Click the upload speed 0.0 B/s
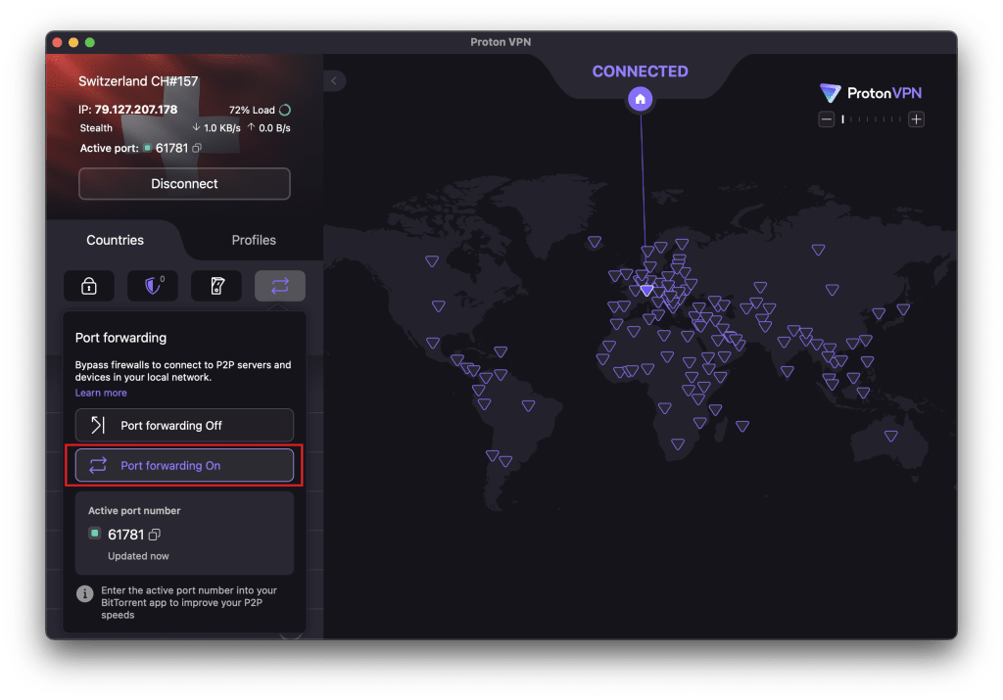The height and width of the screenshot is (700, 1003). pos(269,128)
